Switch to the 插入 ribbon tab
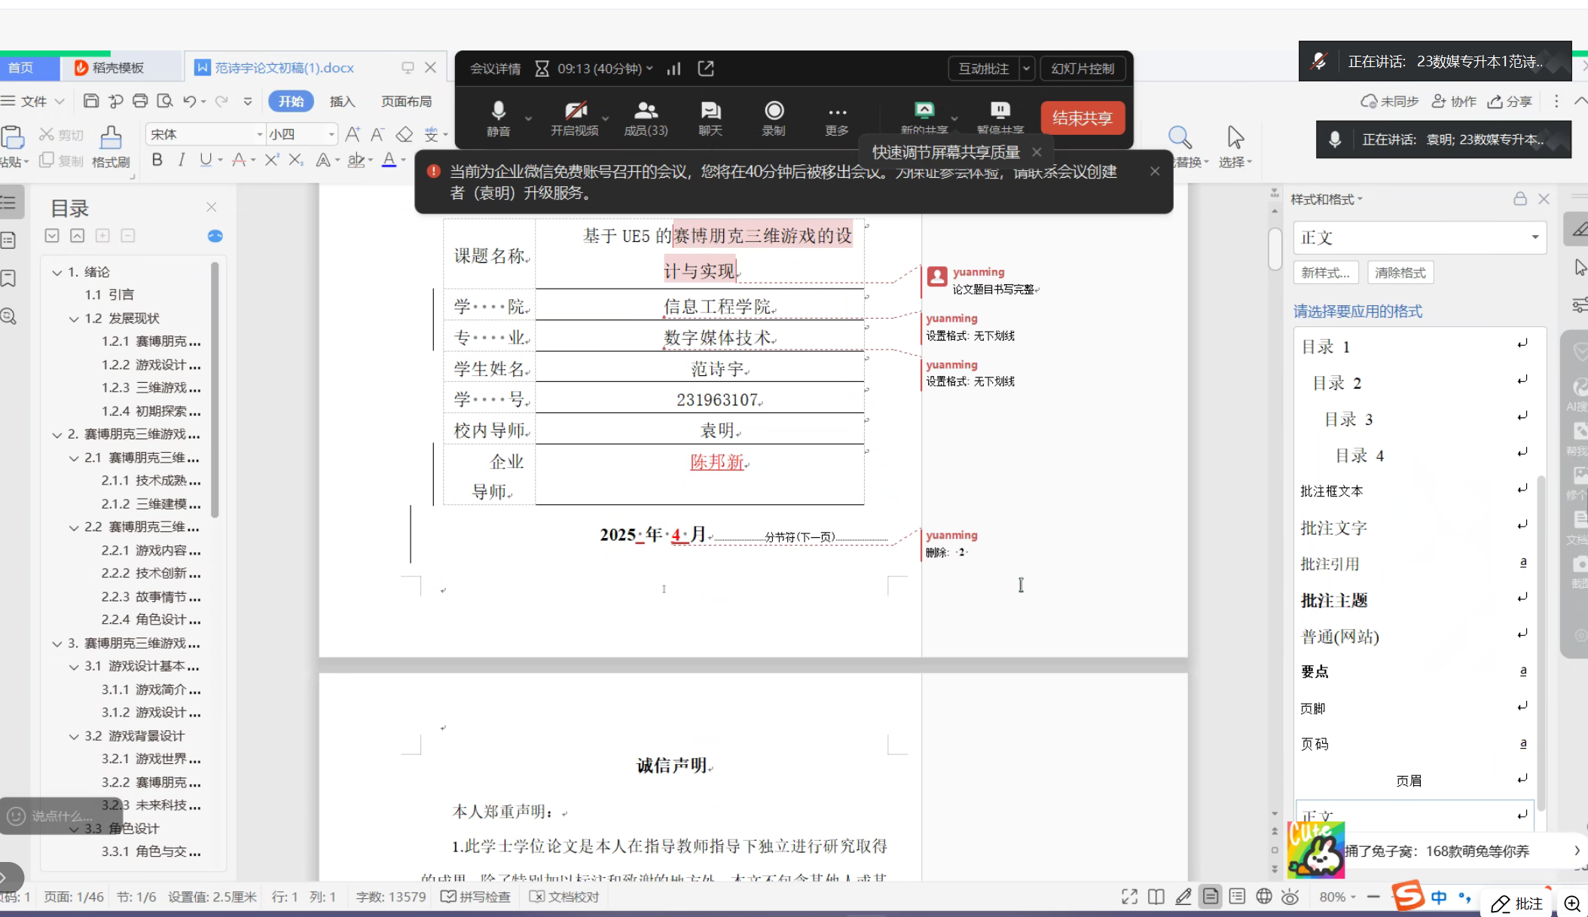 pos(342,101)
